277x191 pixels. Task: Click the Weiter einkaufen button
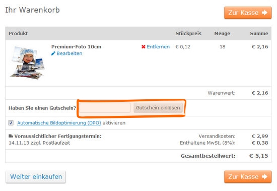36,177
